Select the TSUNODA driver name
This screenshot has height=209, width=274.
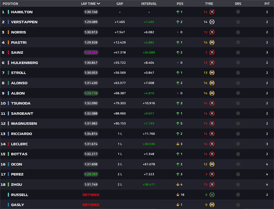pos(21,103)
